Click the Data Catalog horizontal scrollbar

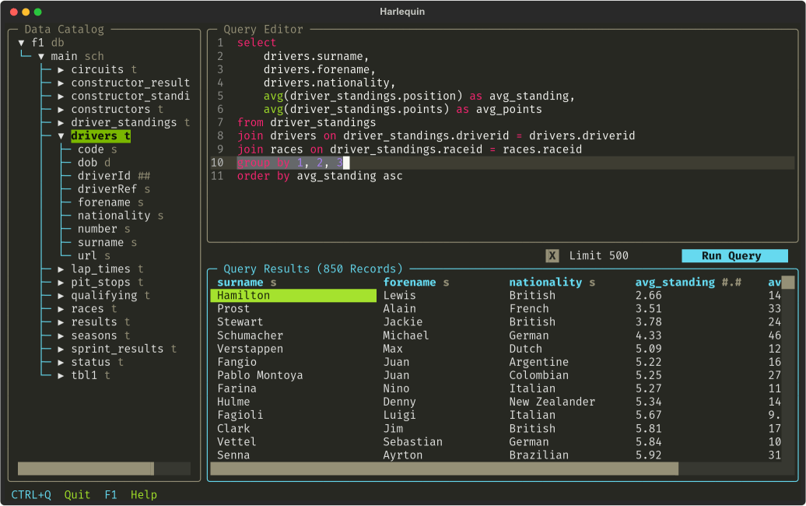click(86, 469)
